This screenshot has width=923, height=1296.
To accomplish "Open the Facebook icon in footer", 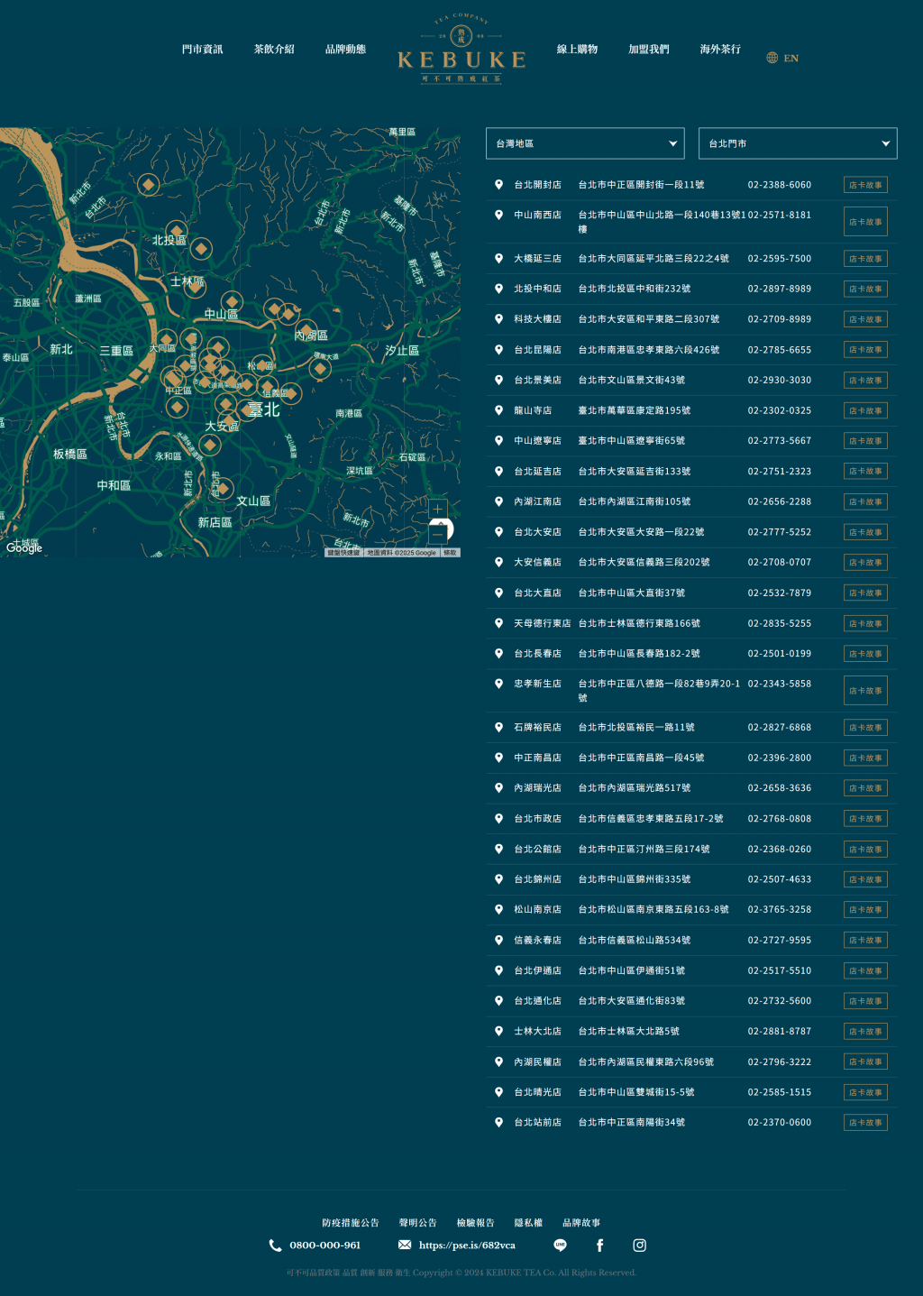I will [600, 1245].
